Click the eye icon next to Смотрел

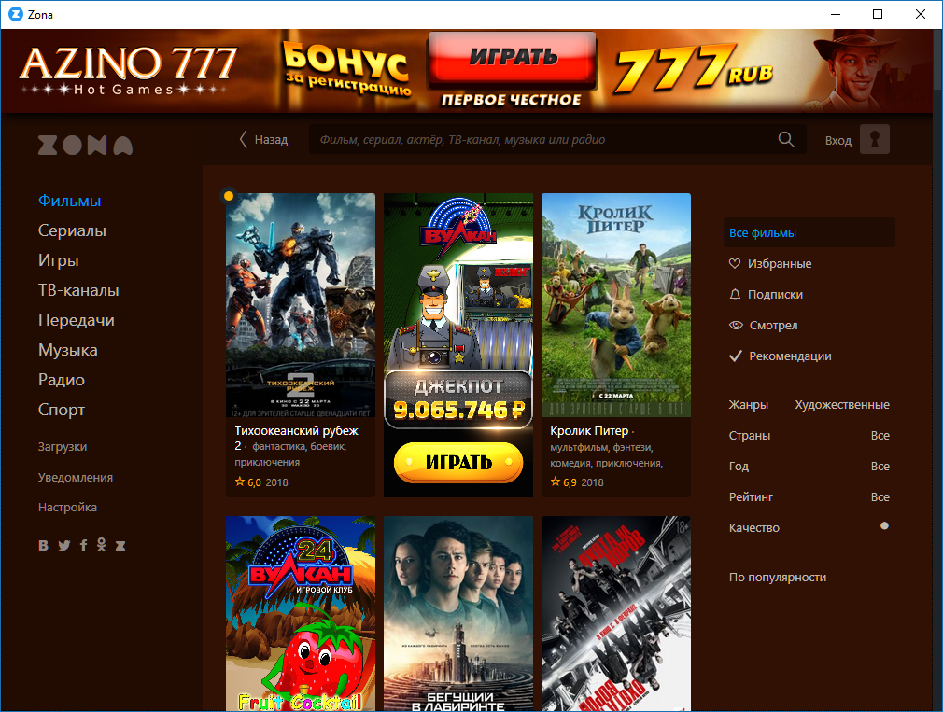coord(736,325)
